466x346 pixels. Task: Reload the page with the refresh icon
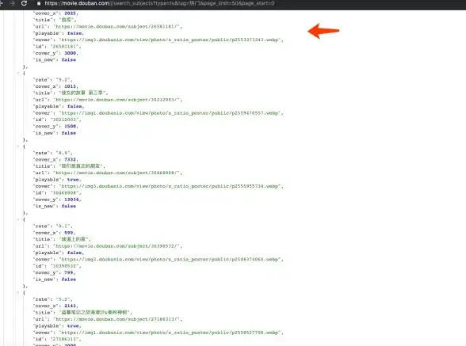tap(24, 3)
